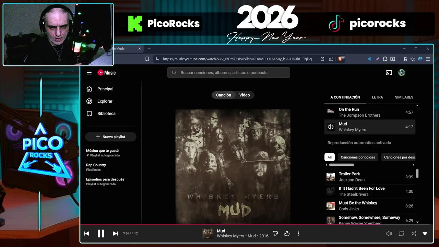Screen dimensions: 439x247
Task: Close the YouTube Music browser tab
Action: [x=139, y=49]
